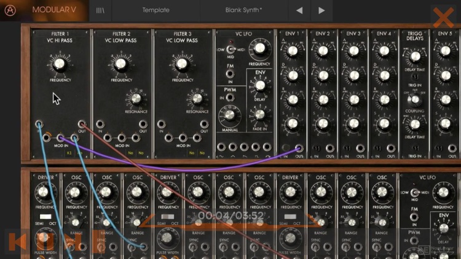
Task: Flip upper VC LFO LOW/MID/MIDI switch
Action: pos(230,49)
